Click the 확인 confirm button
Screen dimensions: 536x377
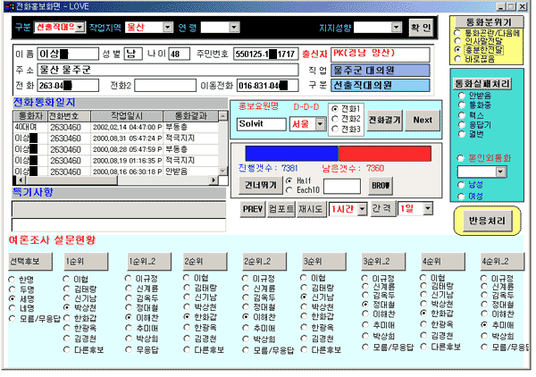coord(420,28)
